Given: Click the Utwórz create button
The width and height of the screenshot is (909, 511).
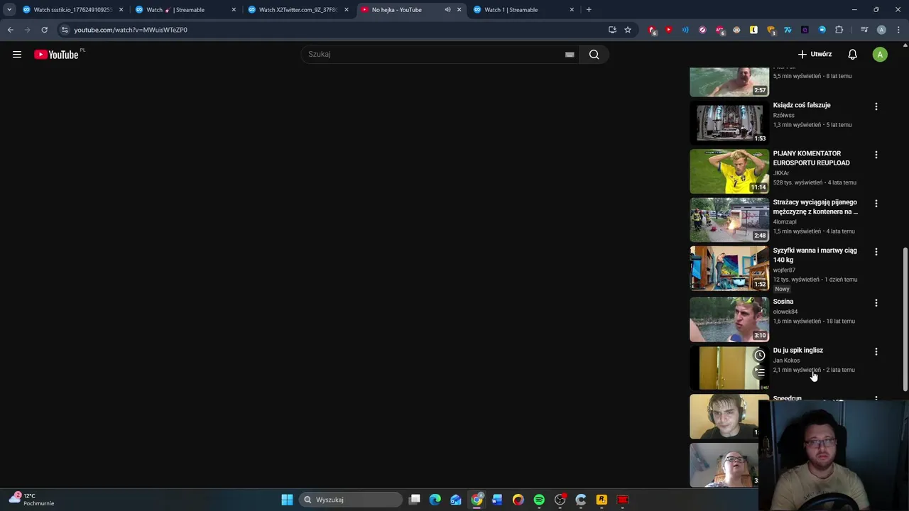Looking at the screenshot, I should pos(815,55).
